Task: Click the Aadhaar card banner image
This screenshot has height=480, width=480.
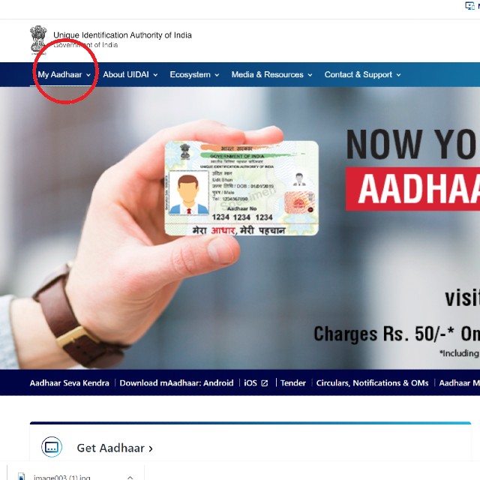Action: coord(241,188)
